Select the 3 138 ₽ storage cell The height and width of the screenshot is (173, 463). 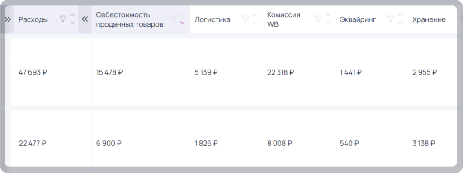click(x=424, y=144)
